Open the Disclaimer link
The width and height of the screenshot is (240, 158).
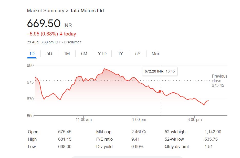pos(72,42)
